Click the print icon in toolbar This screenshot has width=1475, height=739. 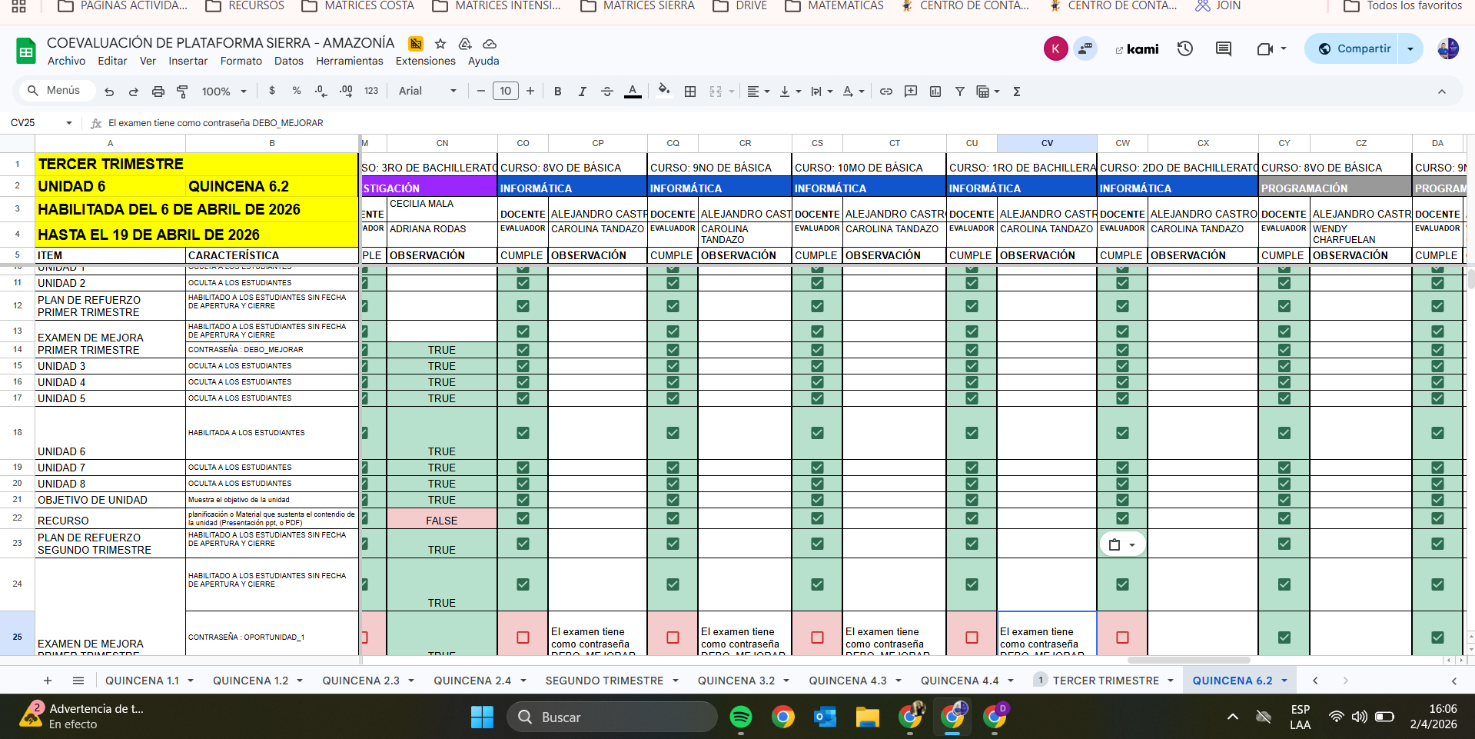tap(158, 92)
